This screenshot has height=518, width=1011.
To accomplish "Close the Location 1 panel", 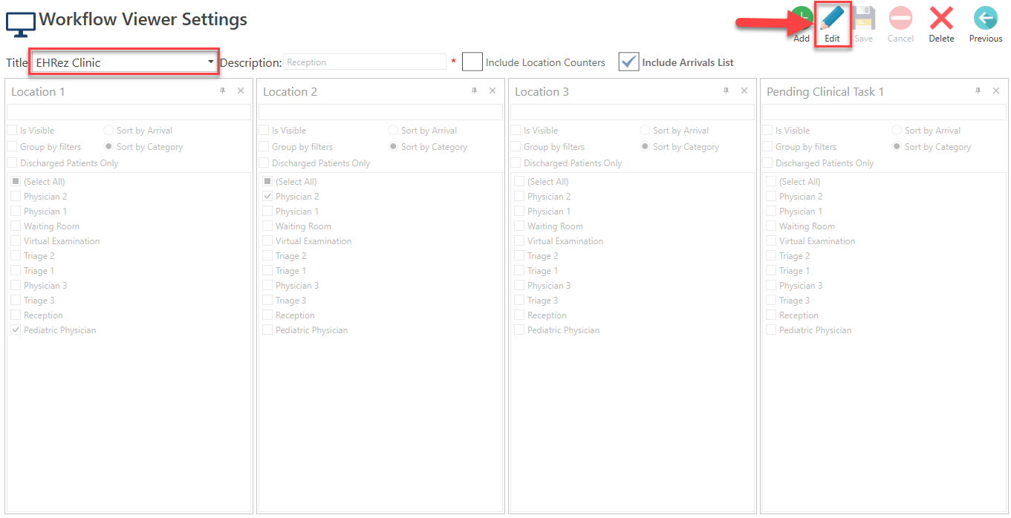I will (241, 91).
